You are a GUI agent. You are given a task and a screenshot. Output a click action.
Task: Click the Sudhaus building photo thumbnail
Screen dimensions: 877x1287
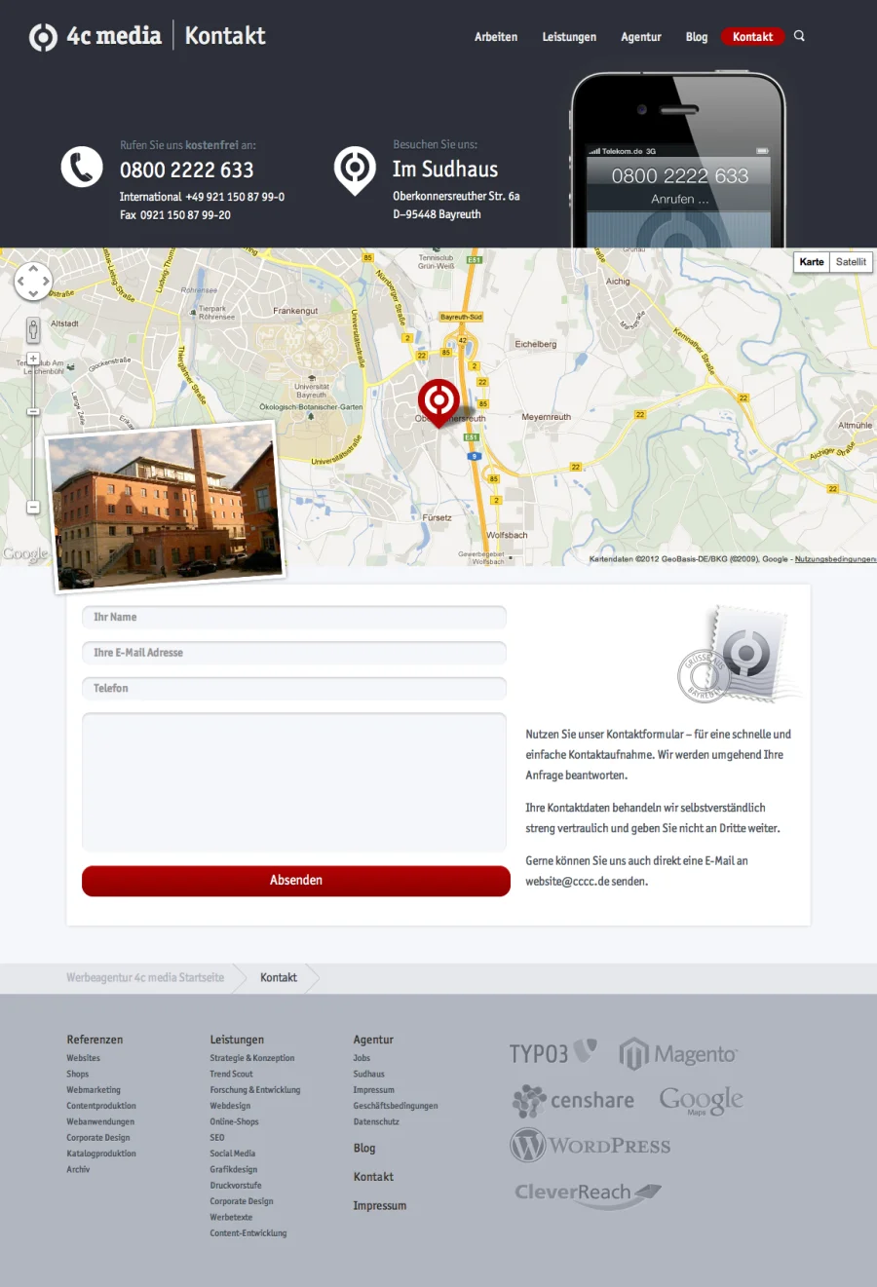(x=166, y=507)
